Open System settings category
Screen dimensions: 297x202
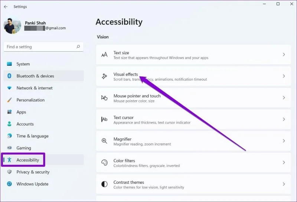43,64
